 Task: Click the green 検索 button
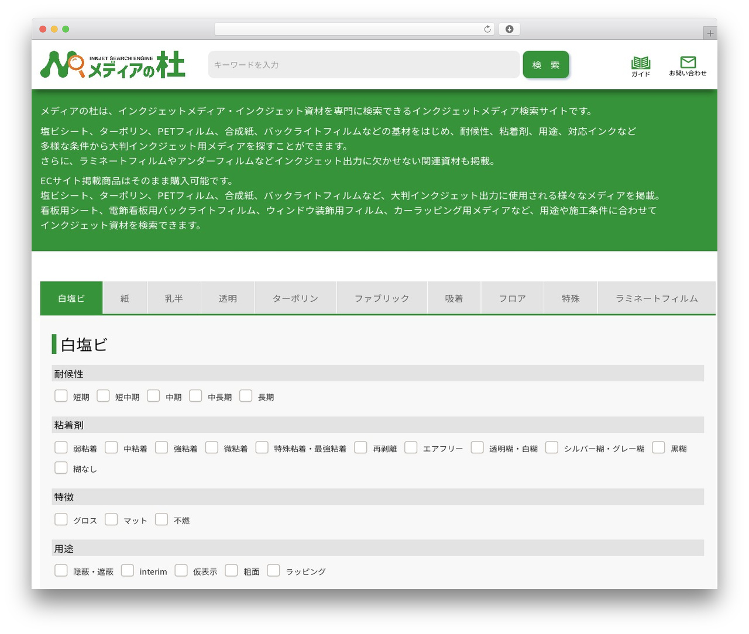(x=546, y=65)
